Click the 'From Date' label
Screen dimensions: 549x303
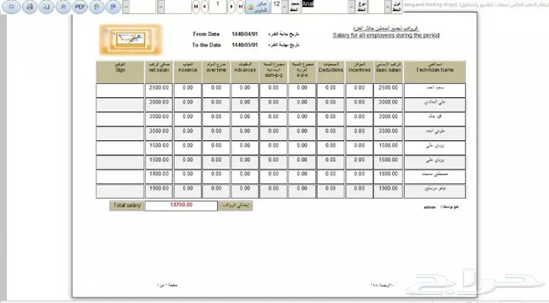206,34
